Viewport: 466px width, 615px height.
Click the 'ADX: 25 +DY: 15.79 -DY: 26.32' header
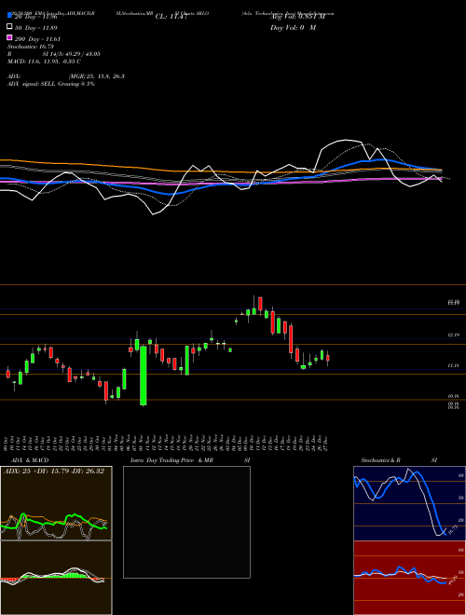point(54,471)
